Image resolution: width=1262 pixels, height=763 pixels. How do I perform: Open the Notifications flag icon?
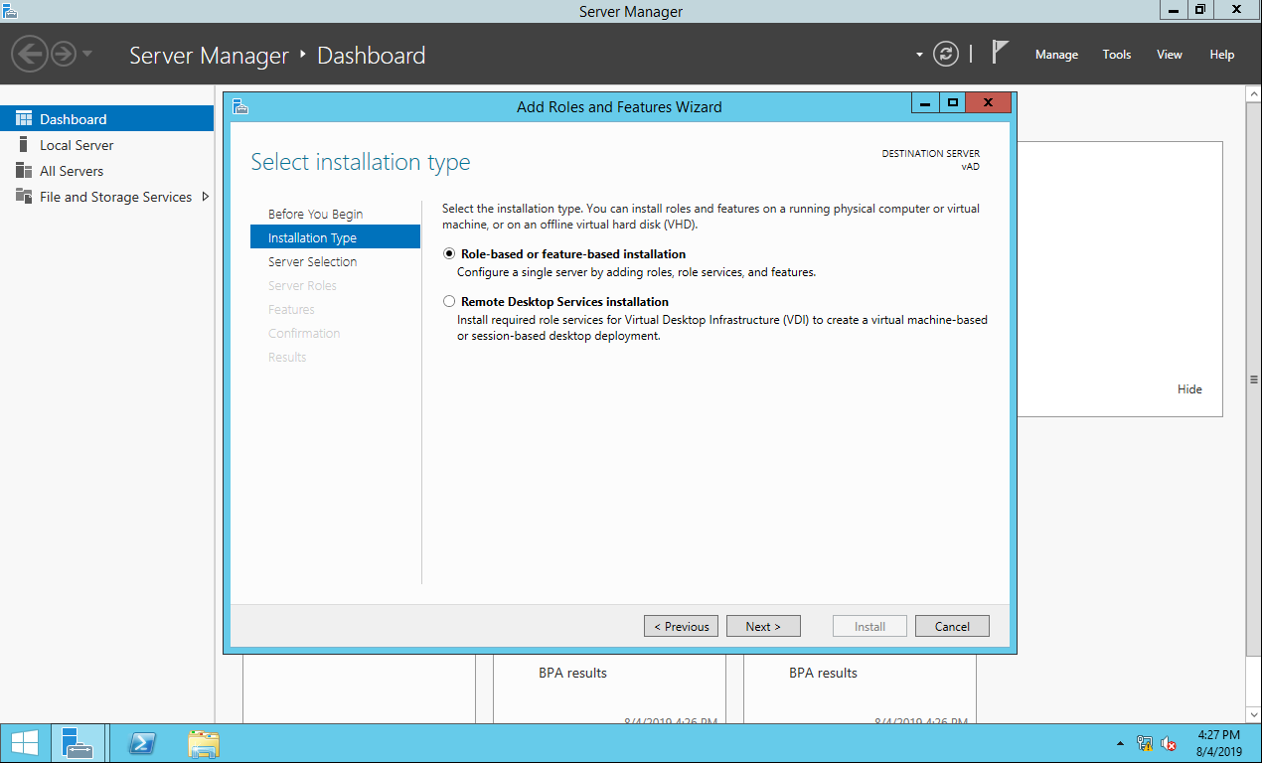tap(1000, 54)
